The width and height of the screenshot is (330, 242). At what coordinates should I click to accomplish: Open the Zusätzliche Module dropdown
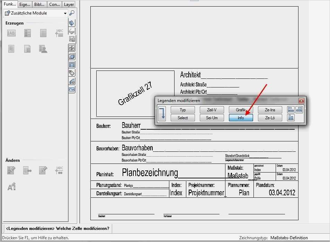[36, 13]
